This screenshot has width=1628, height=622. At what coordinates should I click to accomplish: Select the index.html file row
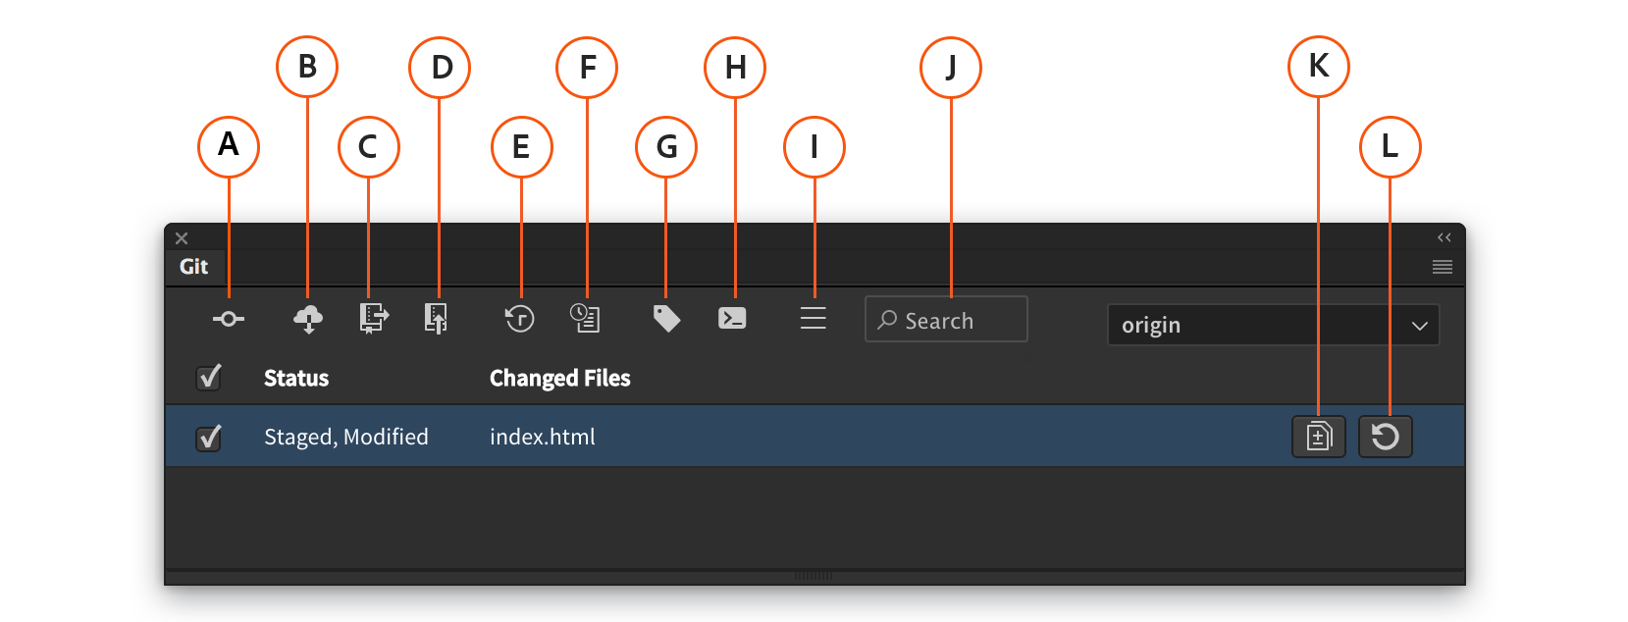pyautogui.click(x=785, y=437)
